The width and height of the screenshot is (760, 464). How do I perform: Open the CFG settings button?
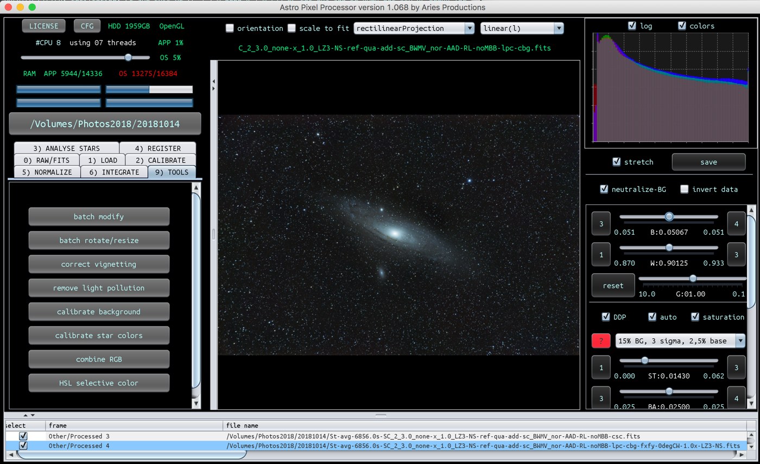click(87, 26)
